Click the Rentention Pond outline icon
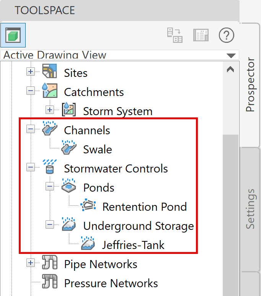Viewport: 261px width, 296px height. click(x=88, y=205)
